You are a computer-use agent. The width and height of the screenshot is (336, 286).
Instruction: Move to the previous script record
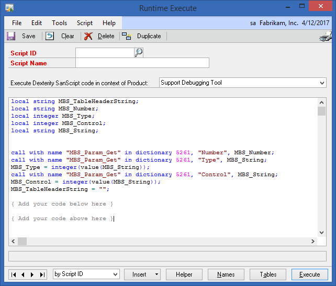[x=23, y=274]
